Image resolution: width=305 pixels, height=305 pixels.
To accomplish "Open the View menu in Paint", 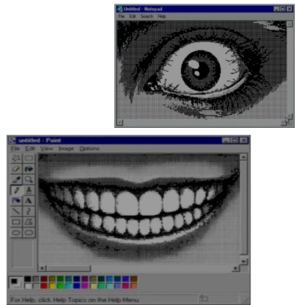I will click(46, 148).
